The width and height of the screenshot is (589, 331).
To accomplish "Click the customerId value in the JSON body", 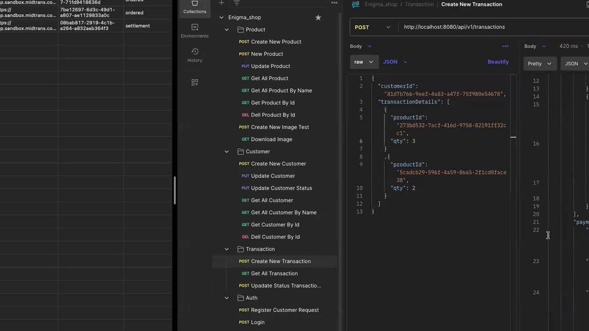I will click(443, 94).
